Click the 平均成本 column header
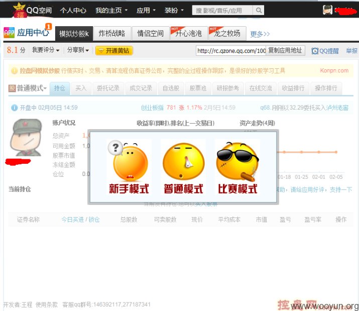Image resolution: width=359 pixels, height=311 pixels. tap(229, 220)
